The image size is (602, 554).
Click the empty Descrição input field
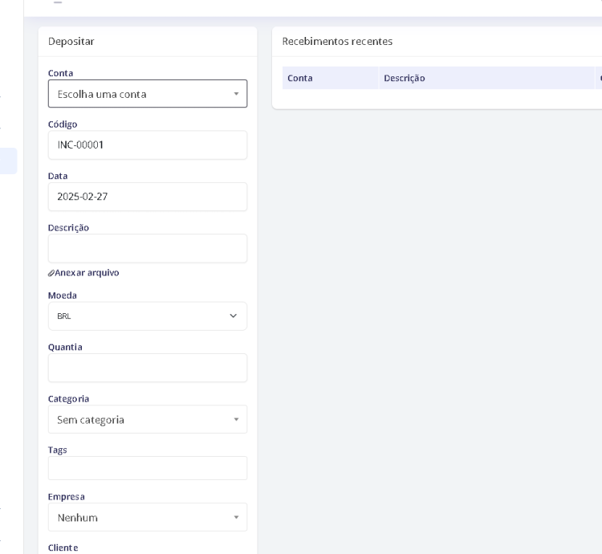(148, 248)
